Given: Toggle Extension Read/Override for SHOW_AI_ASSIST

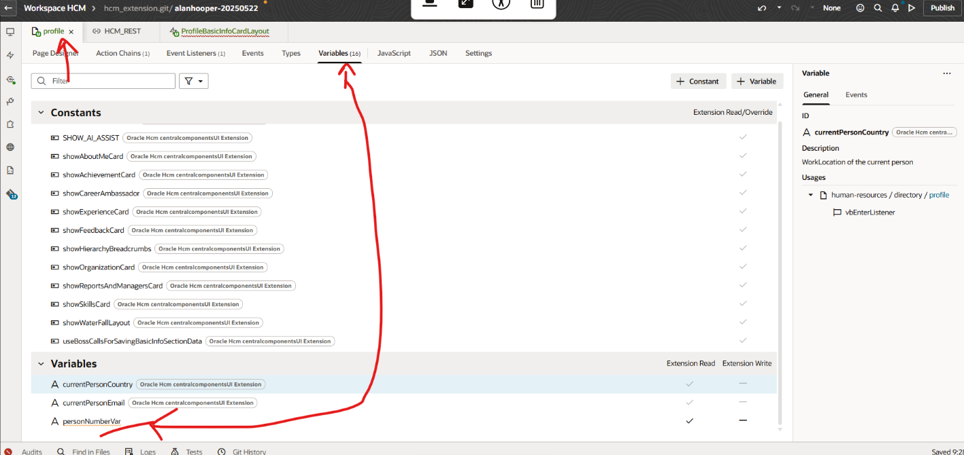Looking at the screenshot, I should [742, 137].
